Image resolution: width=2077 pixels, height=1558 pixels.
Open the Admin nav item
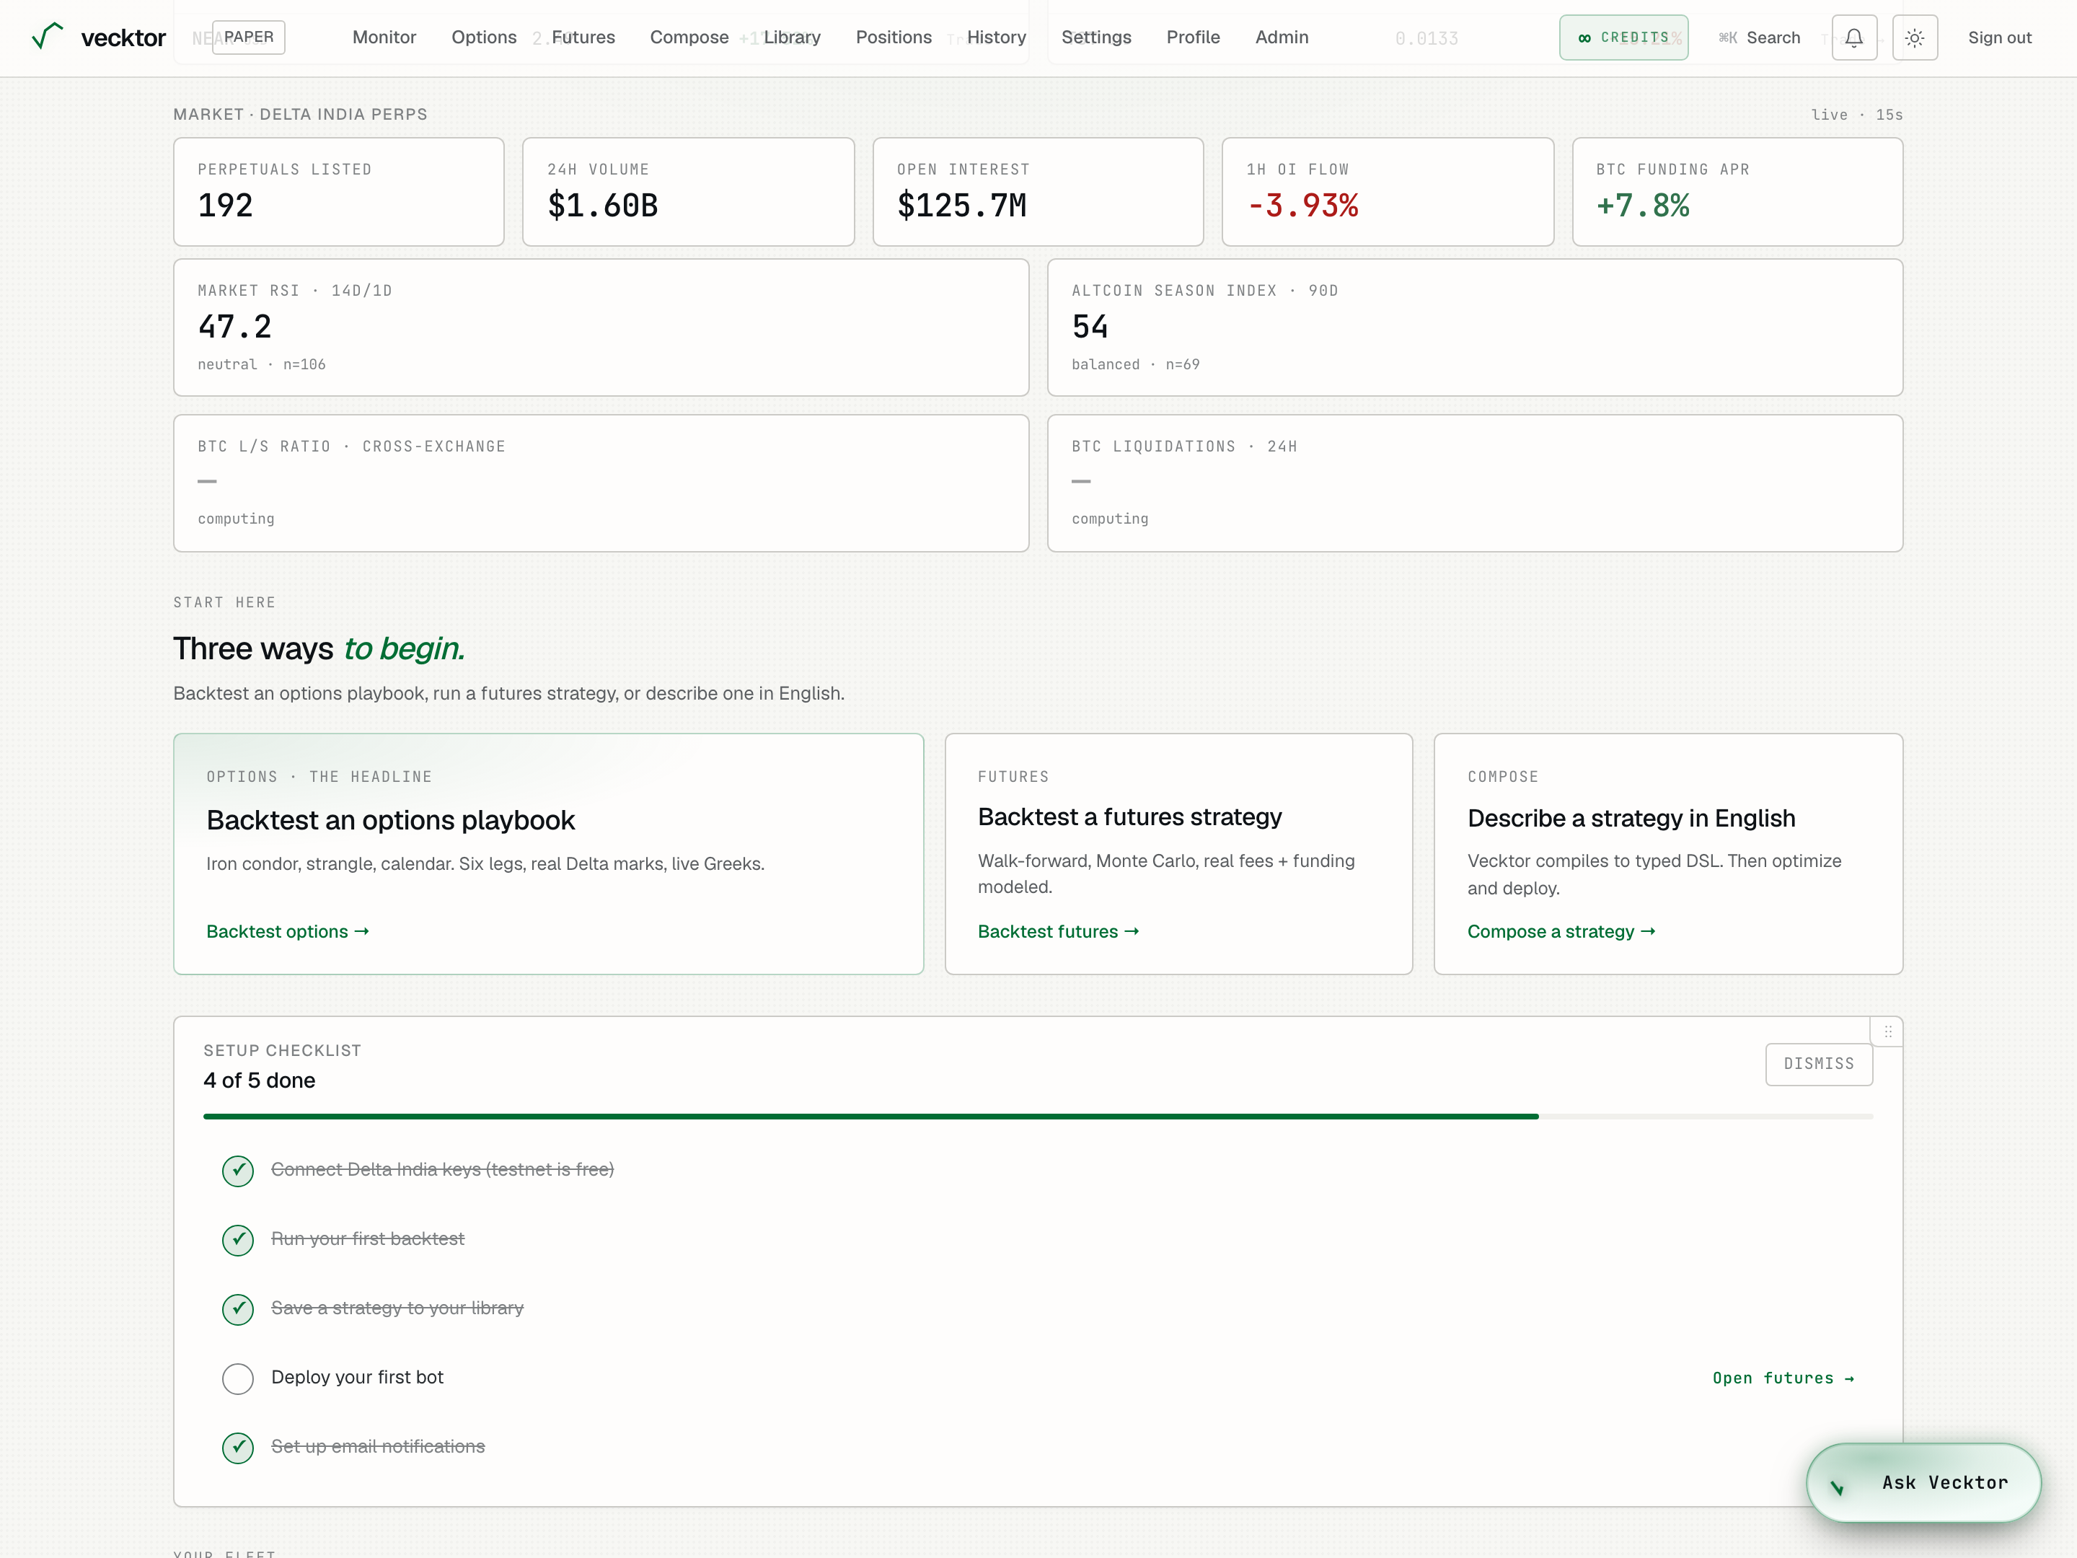pyautogui.click(x=1282, y=38)
